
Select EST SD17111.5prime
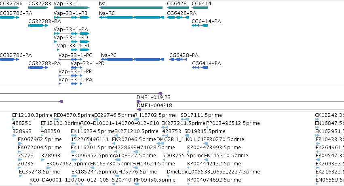pyautogui.click(x=201, y=115)
